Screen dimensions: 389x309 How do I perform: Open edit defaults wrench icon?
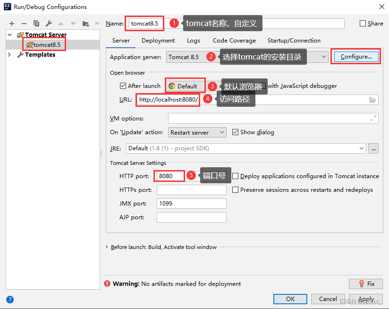[49, 24]
